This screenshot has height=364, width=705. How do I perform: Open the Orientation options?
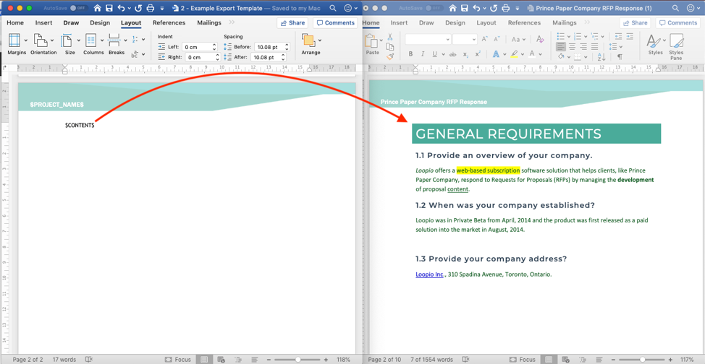pyautogui.click(x=43, y=45)
